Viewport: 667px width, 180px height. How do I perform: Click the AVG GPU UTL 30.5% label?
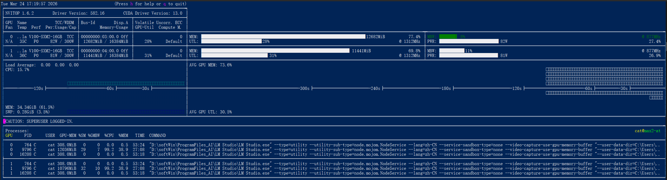tap(210, 112)
